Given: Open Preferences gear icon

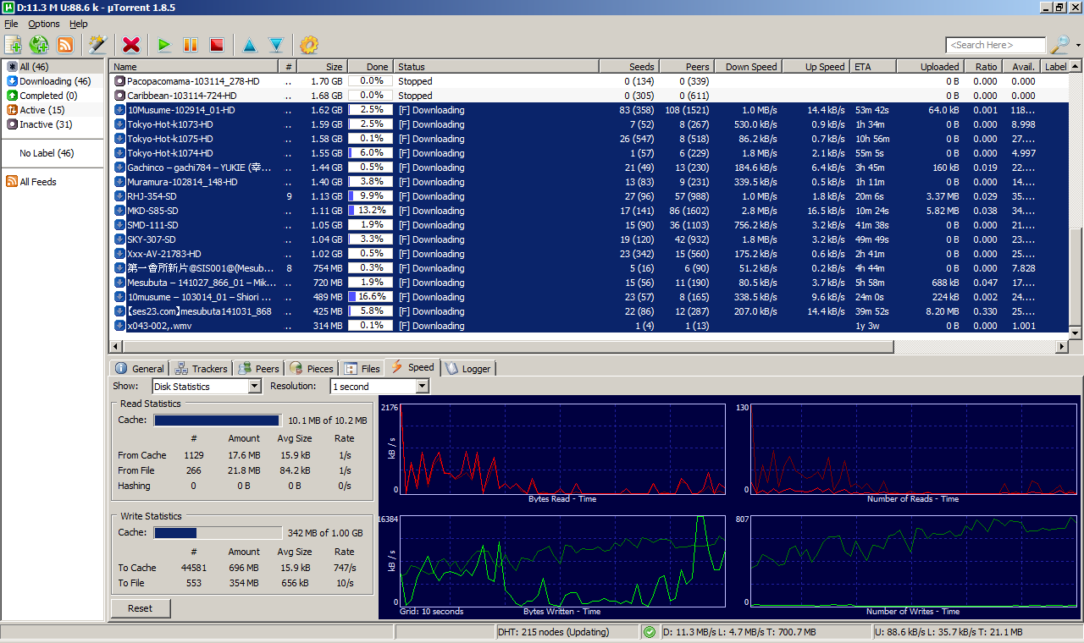Looking at the screenshot, I should click(x=309, y=45).
